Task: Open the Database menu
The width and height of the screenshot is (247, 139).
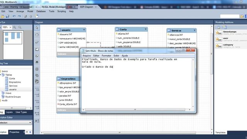Action: pos(41,11)
